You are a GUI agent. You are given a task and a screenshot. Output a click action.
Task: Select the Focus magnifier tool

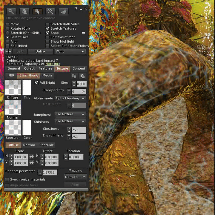click(x=11, y=12)
